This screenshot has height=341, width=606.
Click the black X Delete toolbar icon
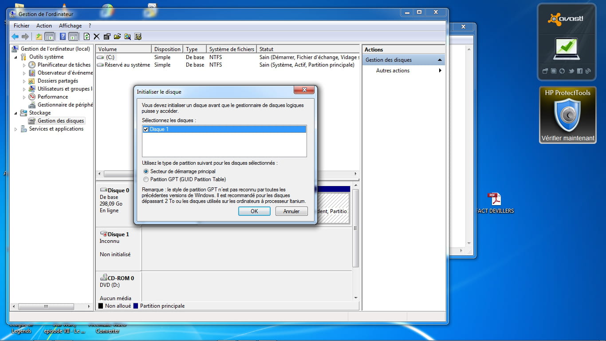coord(96,36)
